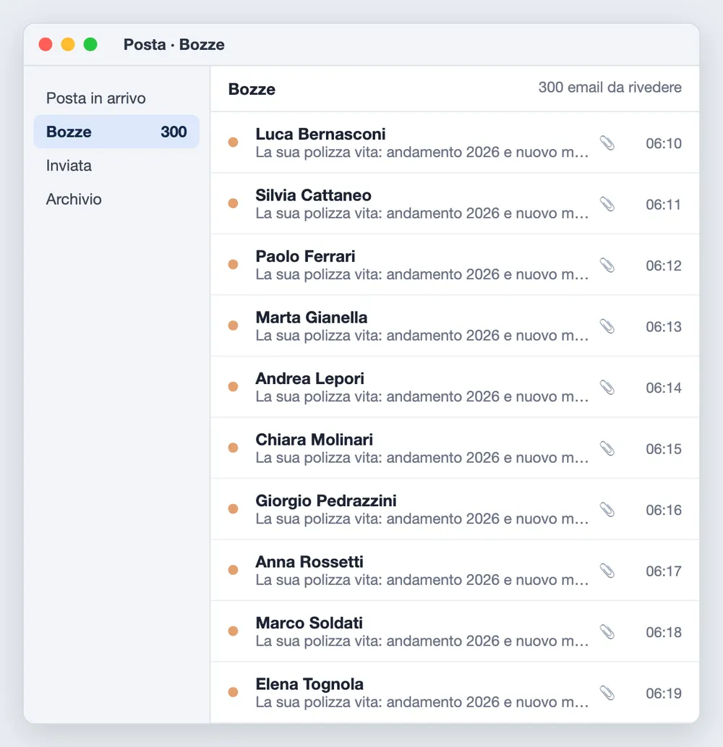
Task: Click the attachment icon for Anna Rossetti
Action: 607,571
